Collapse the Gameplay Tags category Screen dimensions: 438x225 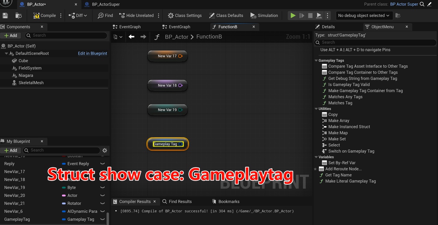316,61
